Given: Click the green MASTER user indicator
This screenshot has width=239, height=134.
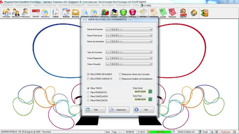Looking at the screenshot, I should coord(161,132).
